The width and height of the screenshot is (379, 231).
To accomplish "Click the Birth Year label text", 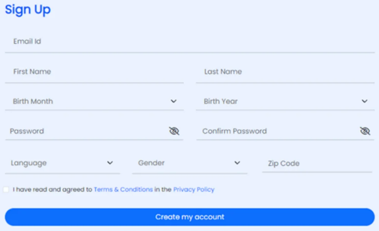I will pyautogui.click(x=221, y=101).
